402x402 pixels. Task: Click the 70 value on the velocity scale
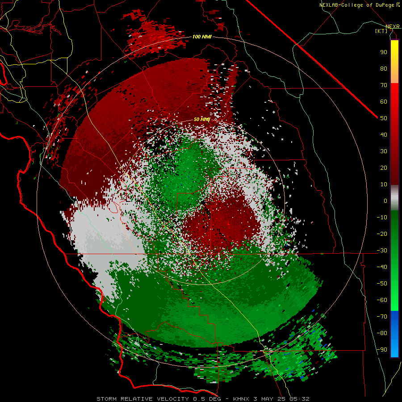tap(384, 85)
